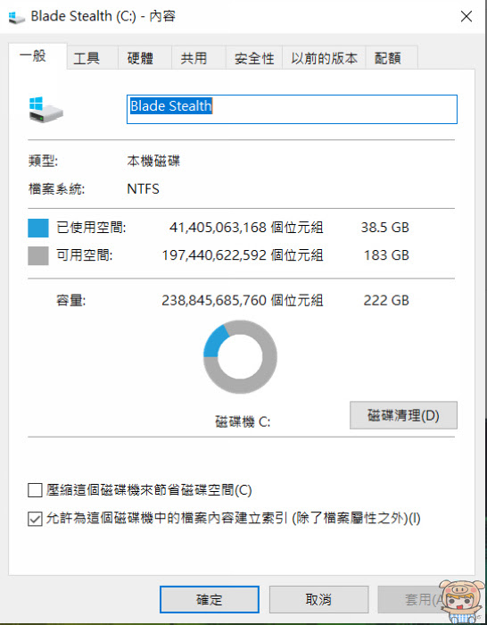Go to the 安全性 tab
The image size is (487, 625).
(254, 58)
